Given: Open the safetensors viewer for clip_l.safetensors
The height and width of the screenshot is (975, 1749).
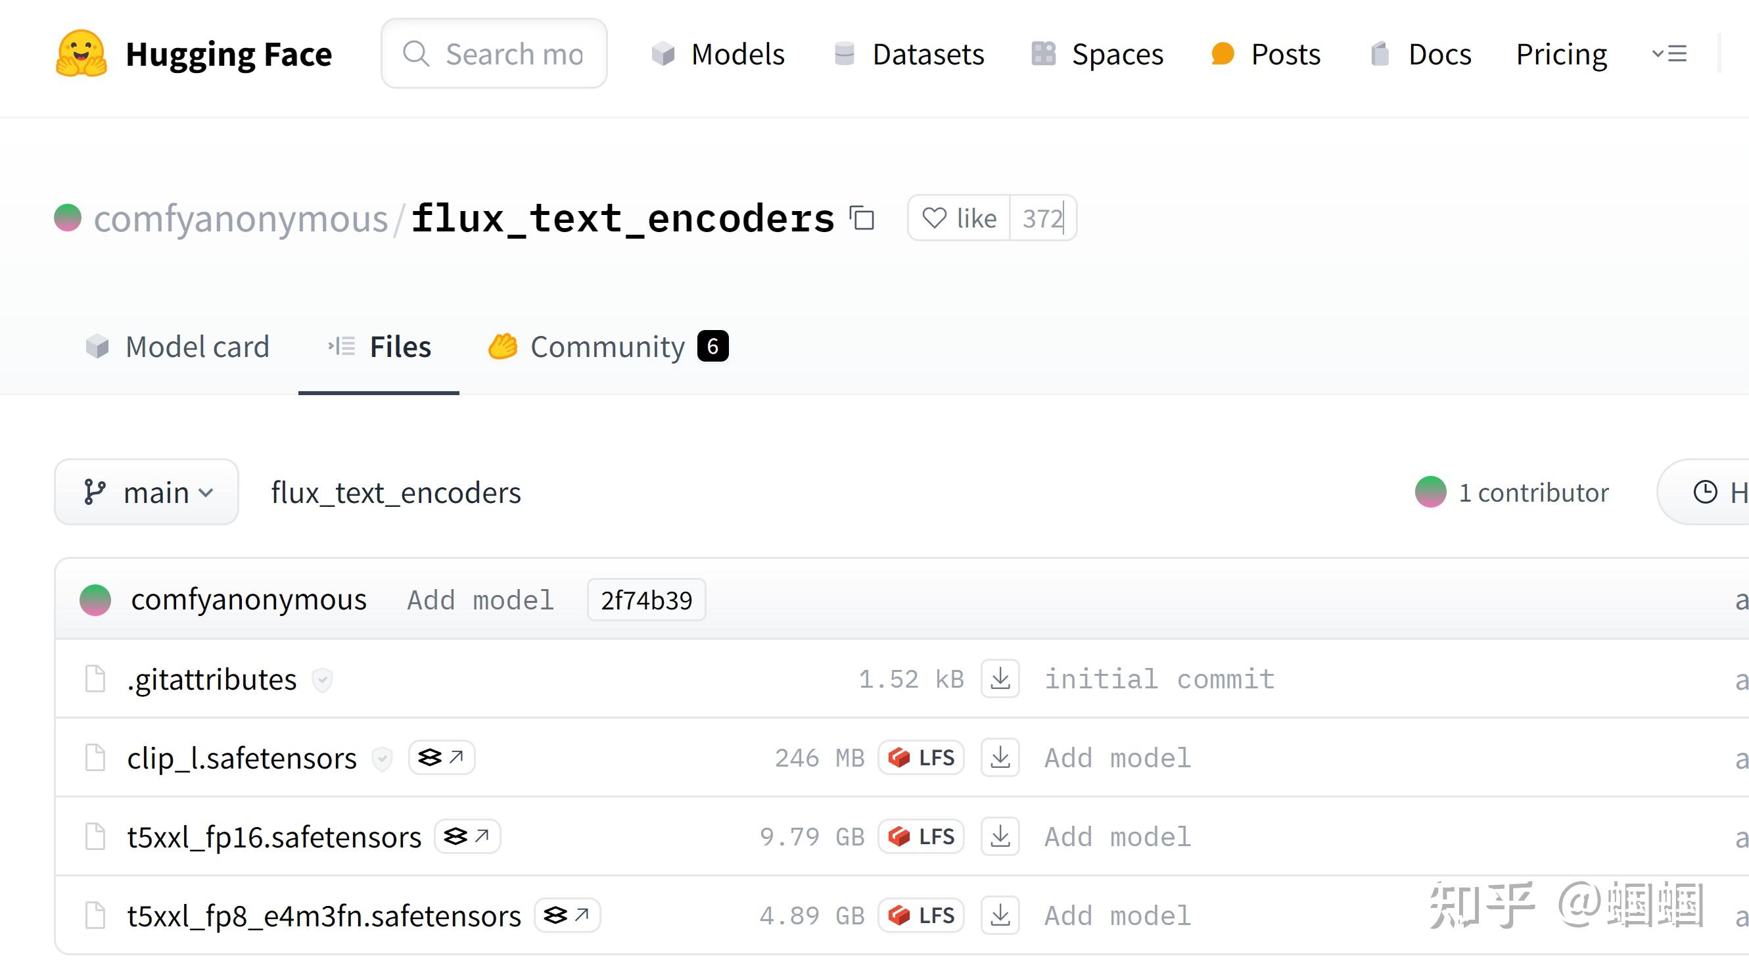Looking at the screenshot, I should click(x=441, y=758).
